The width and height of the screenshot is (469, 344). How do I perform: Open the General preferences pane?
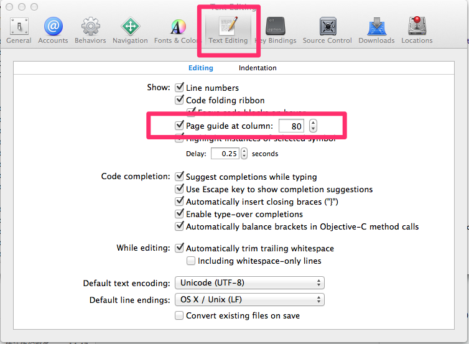(x=19, y=30)
